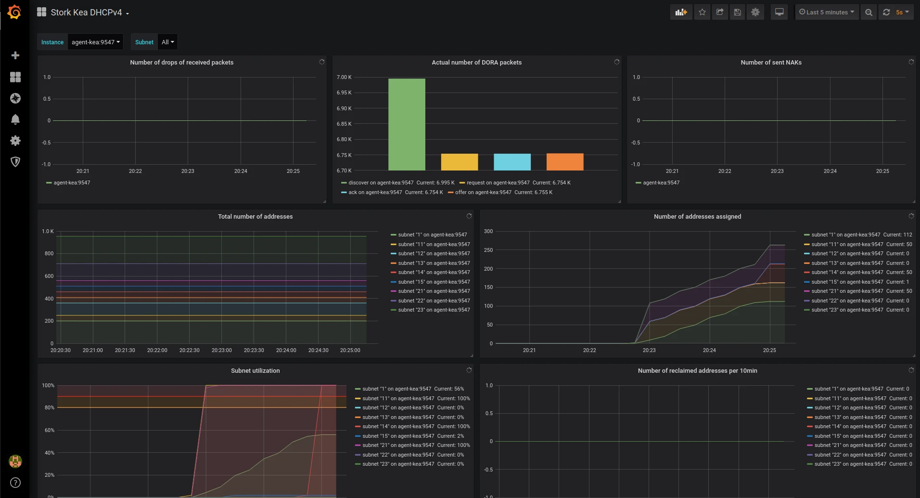Open Number of drops of received packets panel menu
The height and width of the screenshot is (498, 920).
tap(181, 63)
